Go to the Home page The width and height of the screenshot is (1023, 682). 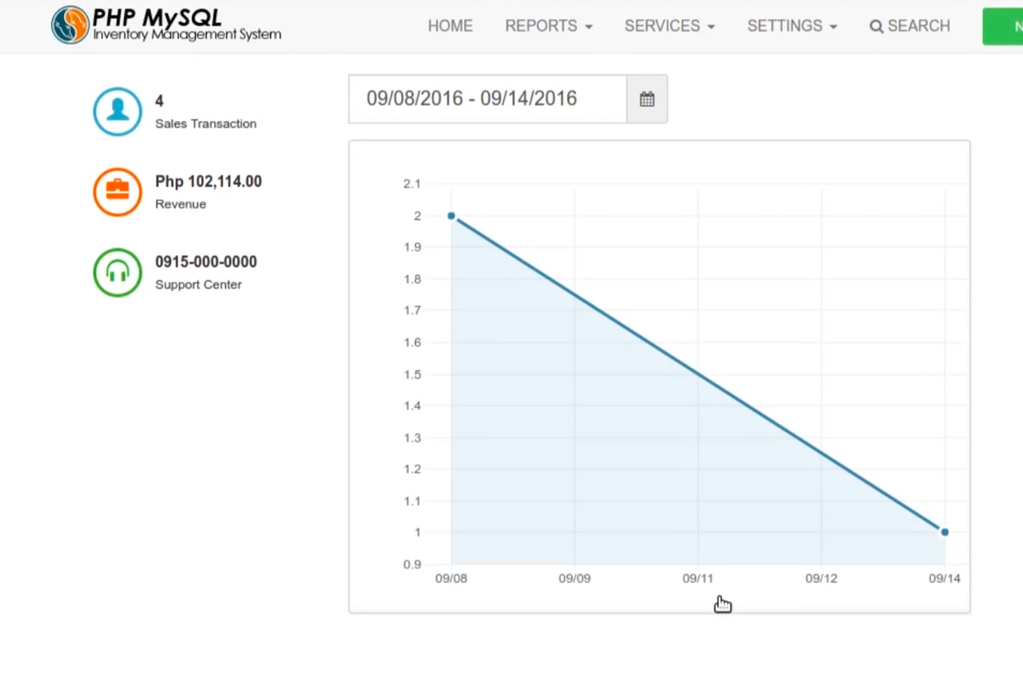(x=450, y=26)
